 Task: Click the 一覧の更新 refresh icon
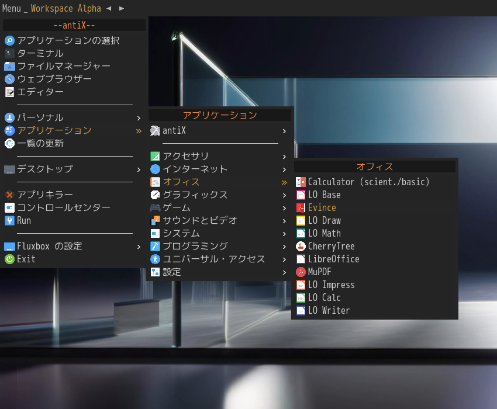coord(9,144)
